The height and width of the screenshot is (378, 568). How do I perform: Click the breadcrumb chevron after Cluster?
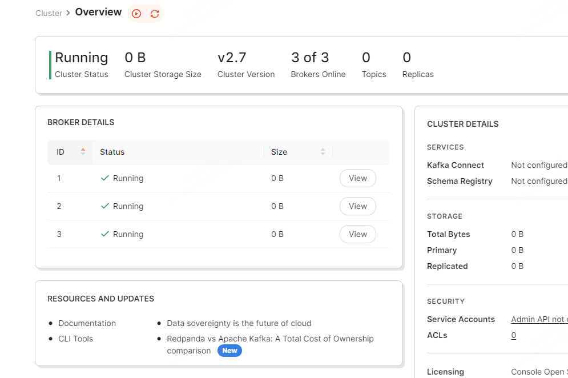[69, 13]
